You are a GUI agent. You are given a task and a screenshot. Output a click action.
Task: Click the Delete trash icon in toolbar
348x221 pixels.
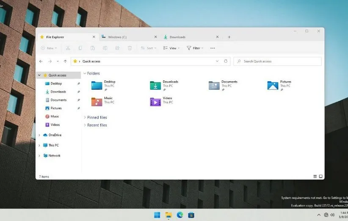point(130,48)
